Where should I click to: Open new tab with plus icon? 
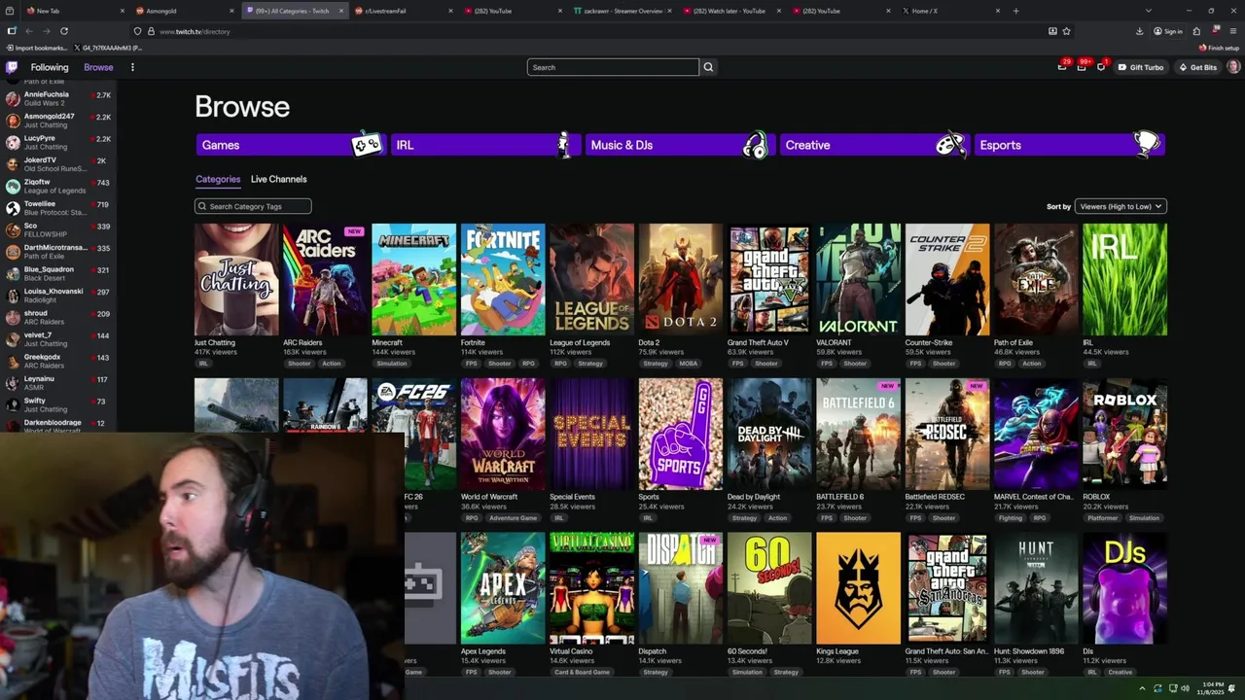pos(1015,11)
